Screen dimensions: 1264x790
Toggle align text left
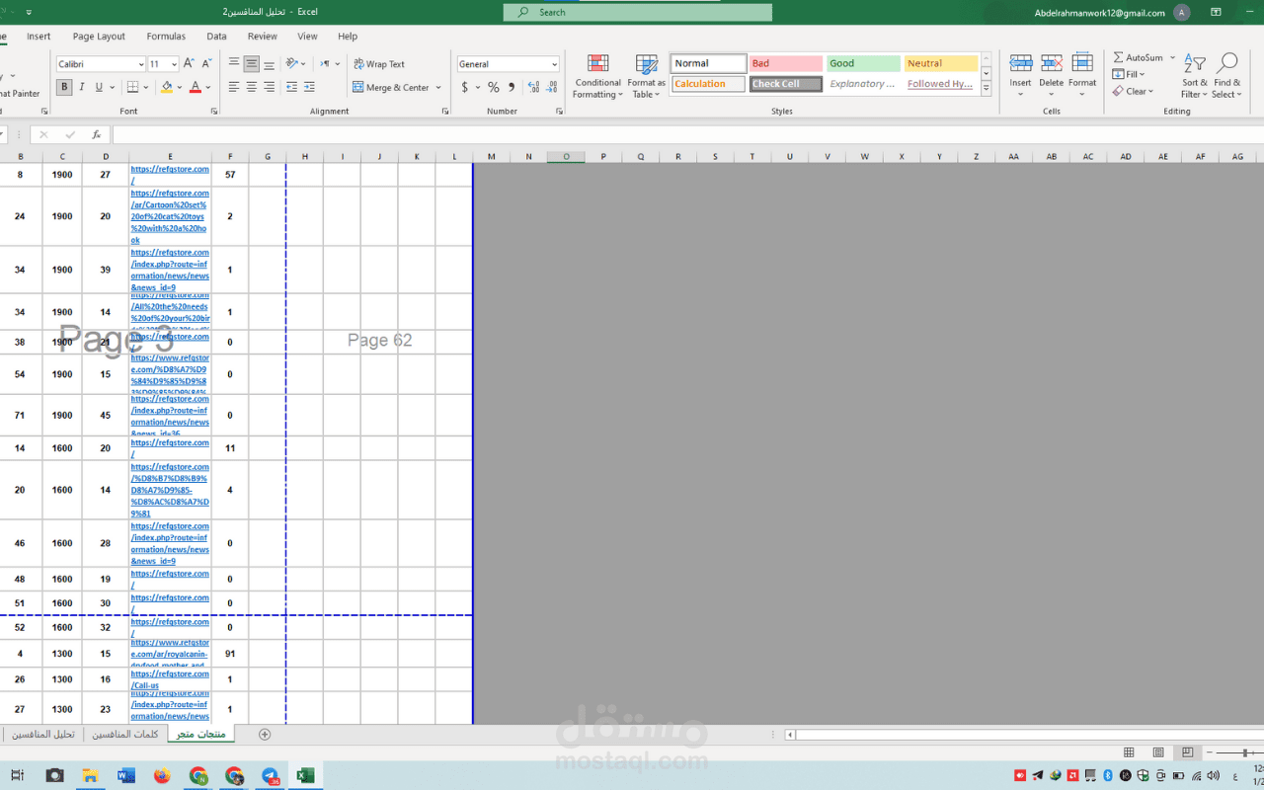(234, 87)
